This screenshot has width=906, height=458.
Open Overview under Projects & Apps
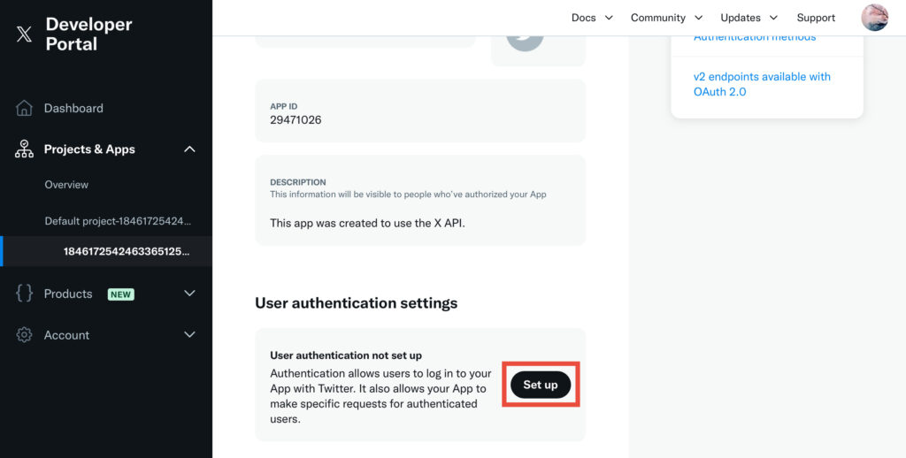(66, 185)
